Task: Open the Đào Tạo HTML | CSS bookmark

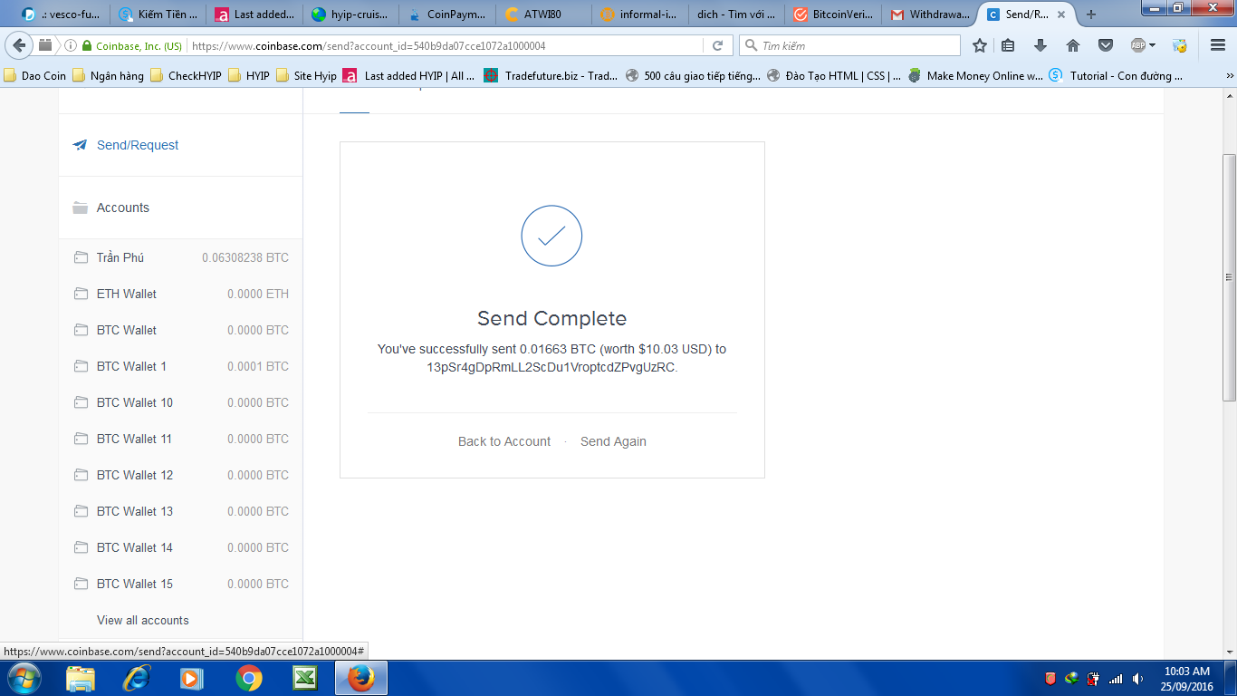Action: coord(834,76)
